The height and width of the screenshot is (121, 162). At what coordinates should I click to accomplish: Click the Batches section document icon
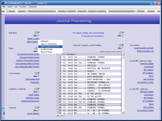(36, 34)
